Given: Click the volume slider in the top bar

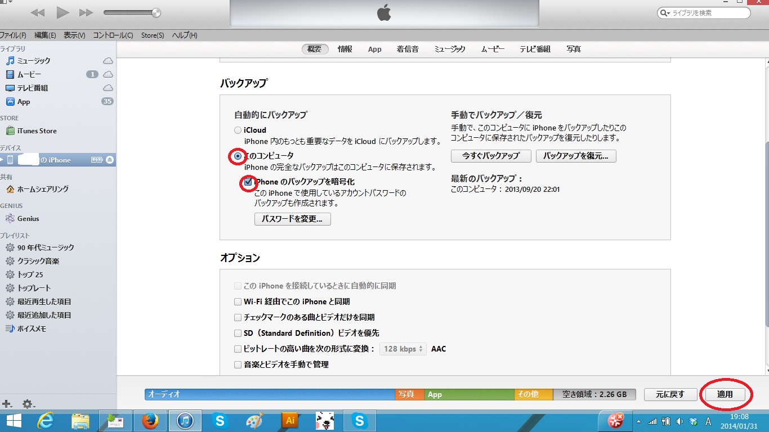Looking at the screenshot, I should tap(132, 12).
